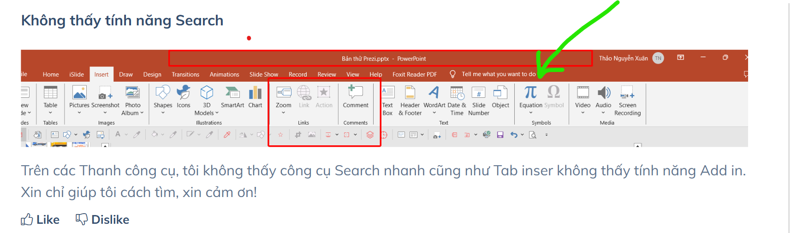
Task: Open Print Preview magnifier icon
Action: click(533, 135)
